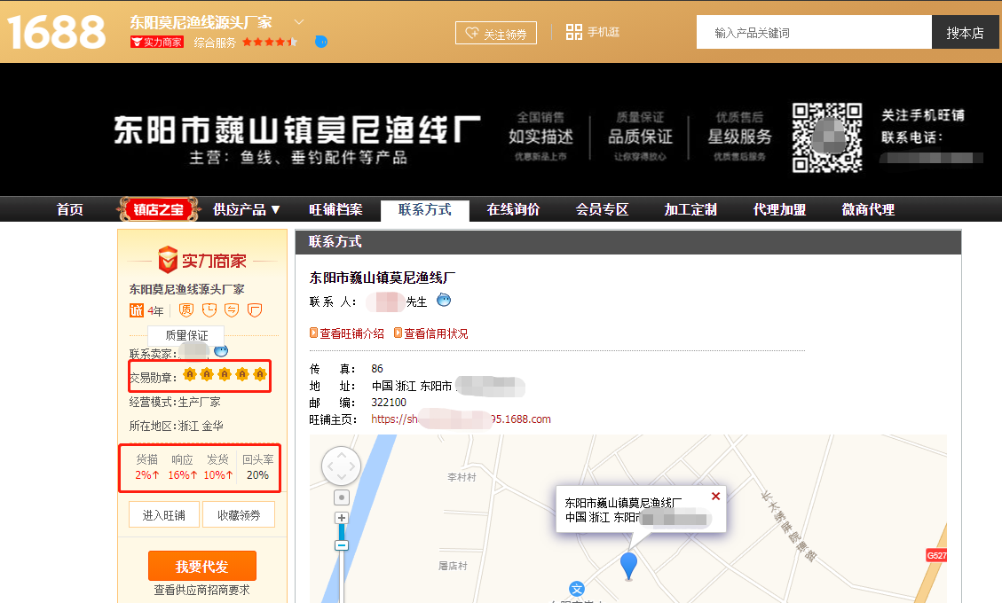Click the blue Wangwang icon in the header
The height and width of the screenshot is (603, 1002).
click(x=321, y=42)
